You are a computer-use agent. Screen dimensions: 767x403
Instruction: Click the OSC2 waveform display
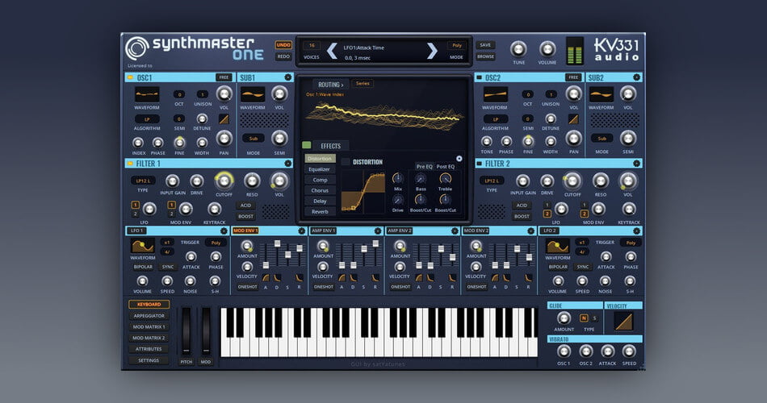495,93
